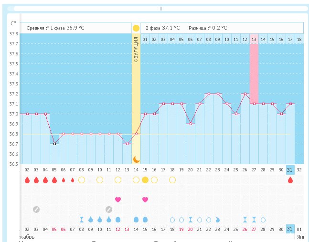The width and height of the screenshot is (309, 242).
Task: Click the black temperature marker on day 05
Action: click(x=54, y=144)
